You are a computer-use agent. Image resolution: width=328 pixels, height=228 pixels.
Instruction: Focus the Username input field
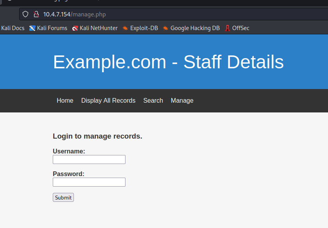89,159
